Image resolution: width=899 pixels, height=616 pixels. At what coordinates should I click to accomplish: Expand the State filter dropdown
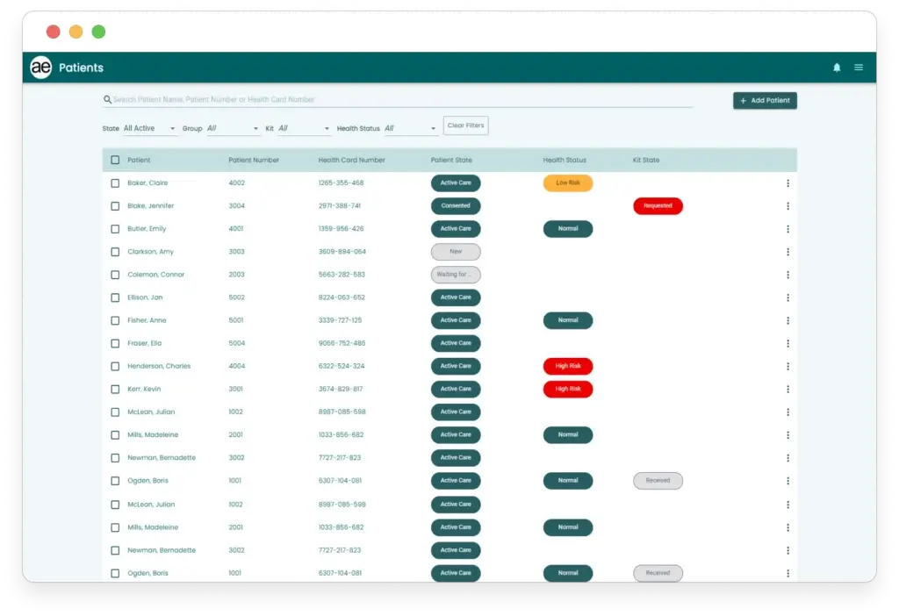[150, 129]
